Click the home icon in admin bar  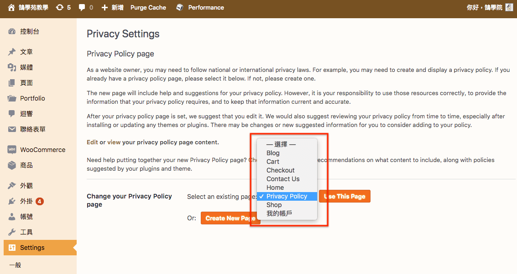pyautogui.click(x=11, y=7)
